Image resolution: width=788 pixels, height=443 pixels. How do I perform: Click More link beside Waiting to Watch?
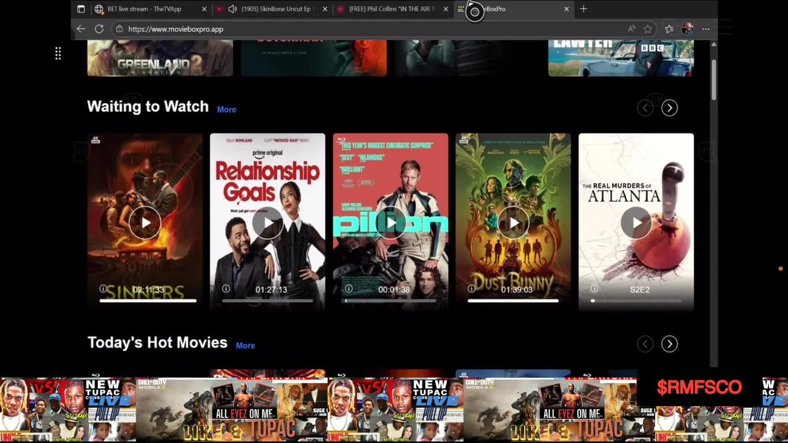pos(227,110)
